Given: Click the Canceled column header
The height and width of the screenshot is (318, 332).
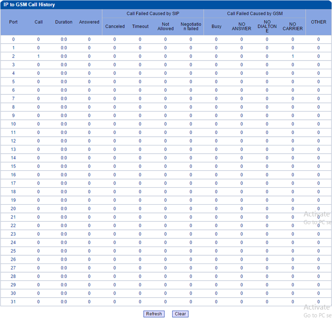Looking at the screenshot, I should pyautogui.click(x=115, y=26).
